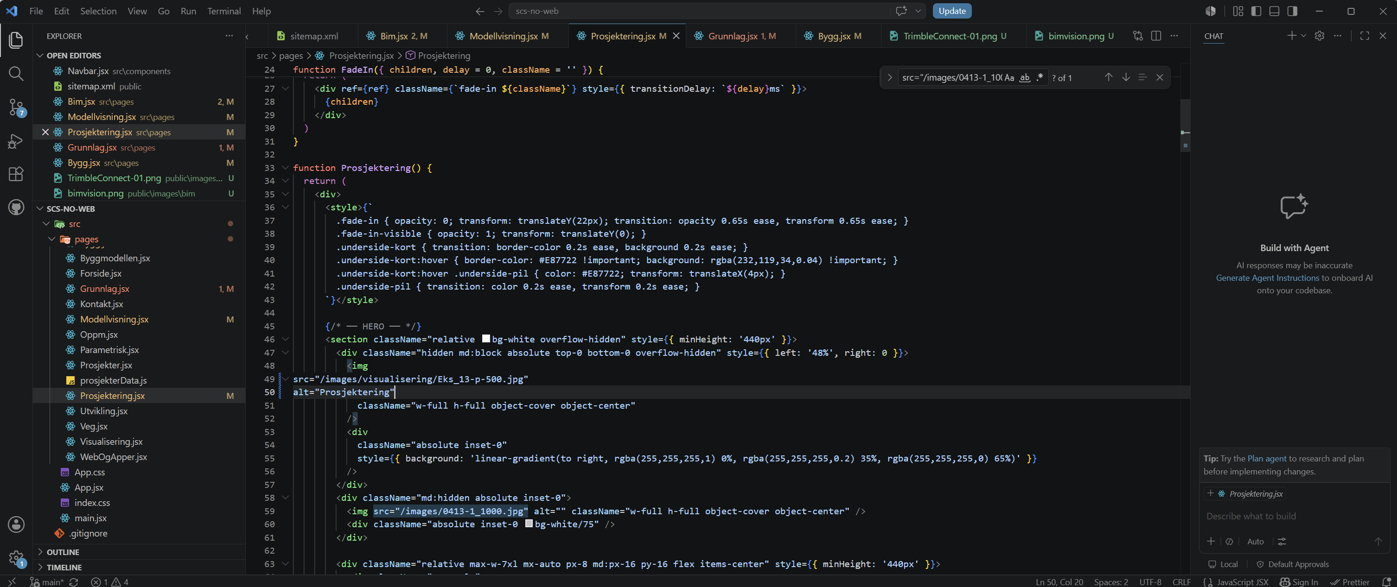The image size is (1397, 587).
Task: Go back with the navigation arrow
Action: pos(480,11)
